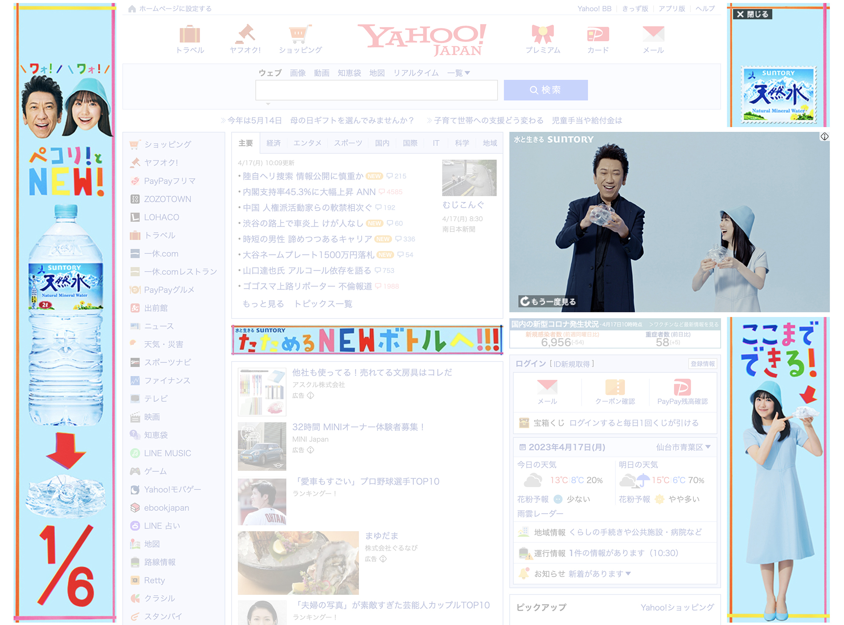Open headline 大谷ネームプレート1500万円落札
The width and height of the screenshot is (844, 625).
point(308,255)
